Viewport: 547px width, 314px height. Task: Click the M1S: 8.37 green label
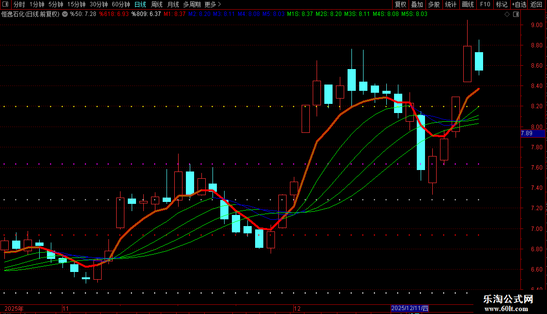click(x=300, y=14)
